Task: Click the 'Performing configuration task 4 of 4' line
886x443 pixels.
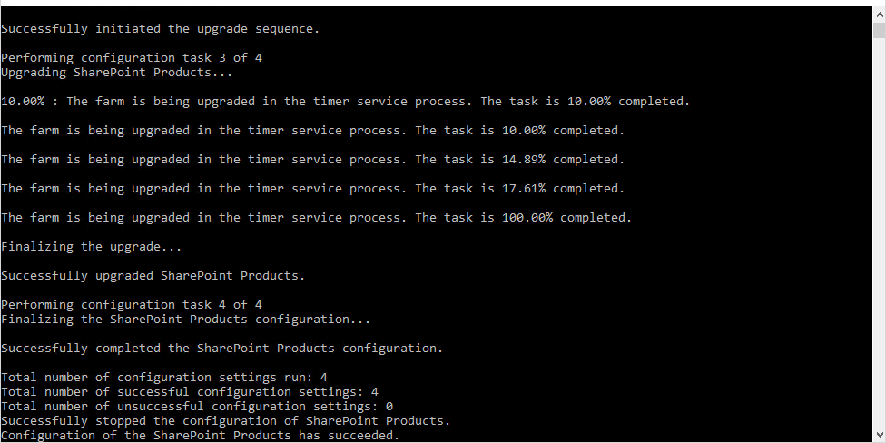Action: click(x=132, y=305)
